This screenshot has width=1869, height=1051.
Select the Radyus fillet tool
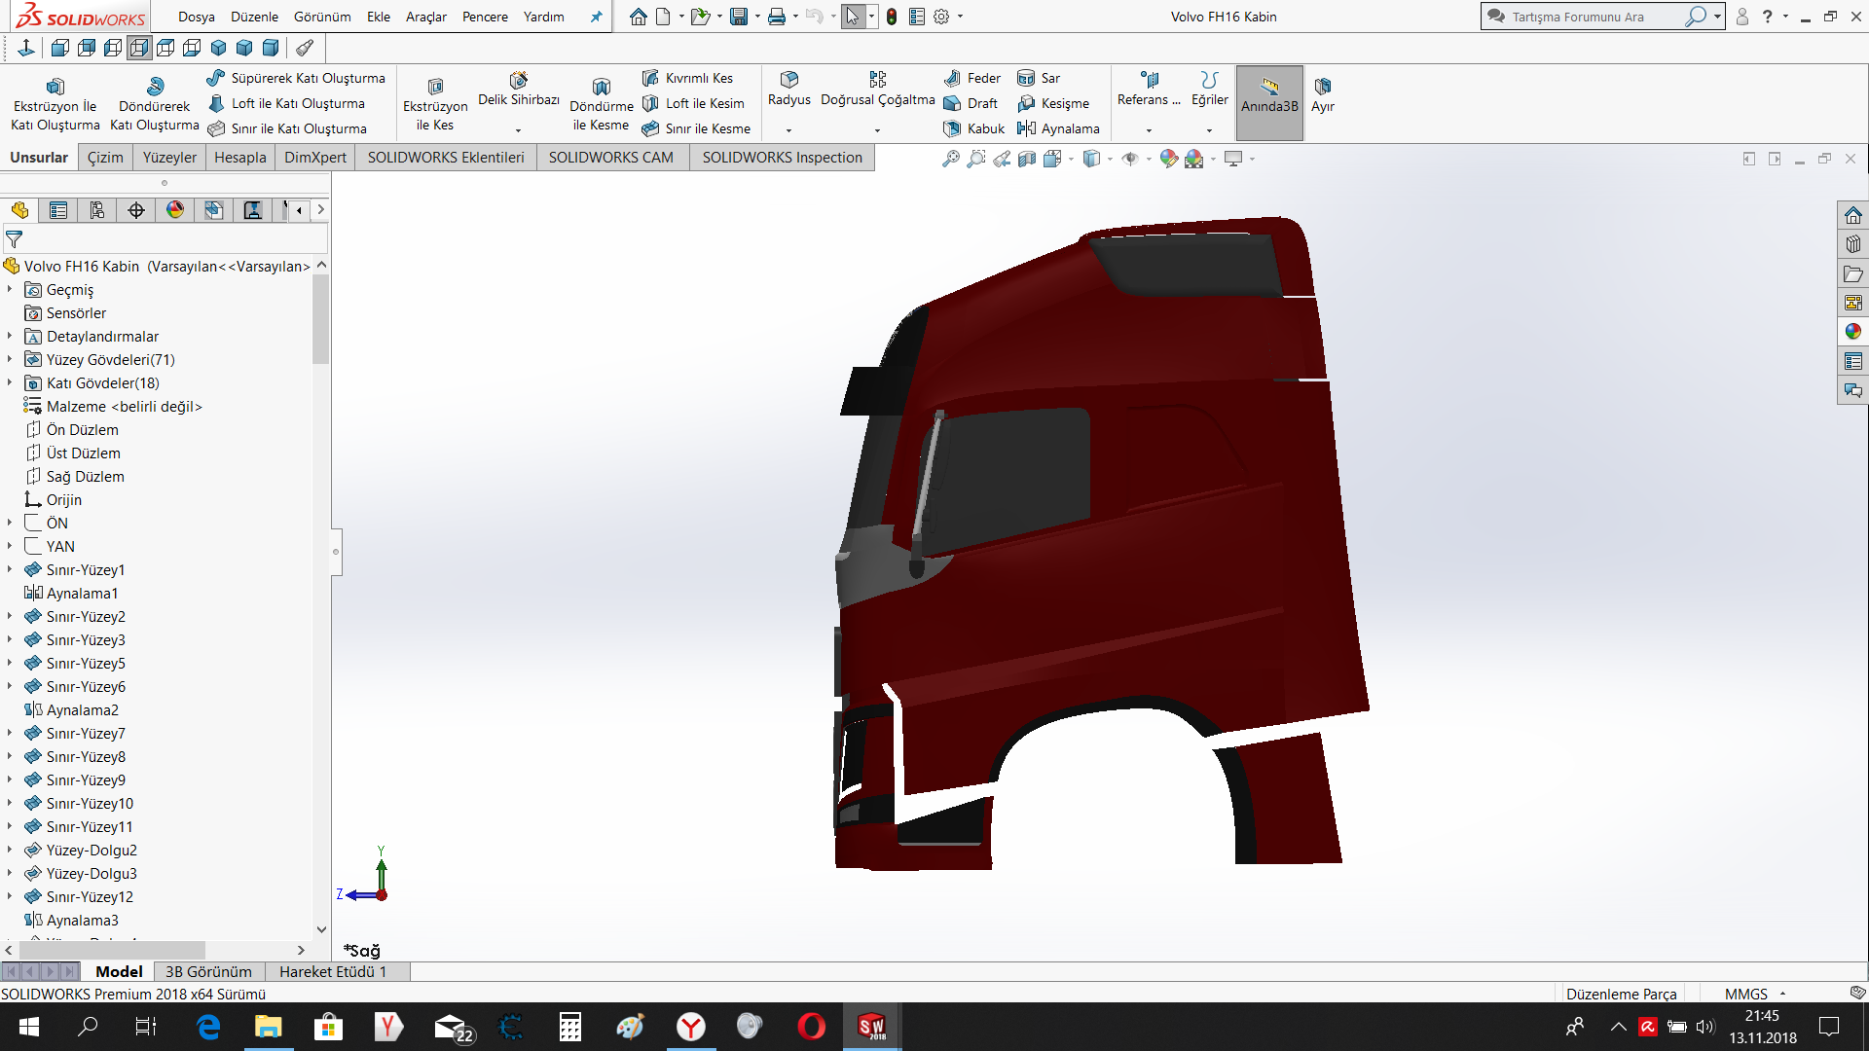pyautogui.click(x=788, y=90)
